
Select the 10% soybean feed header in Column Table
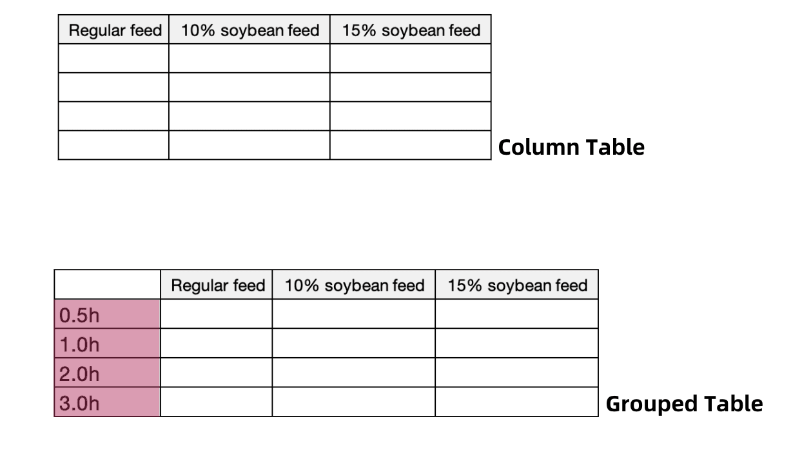point(249,30)
